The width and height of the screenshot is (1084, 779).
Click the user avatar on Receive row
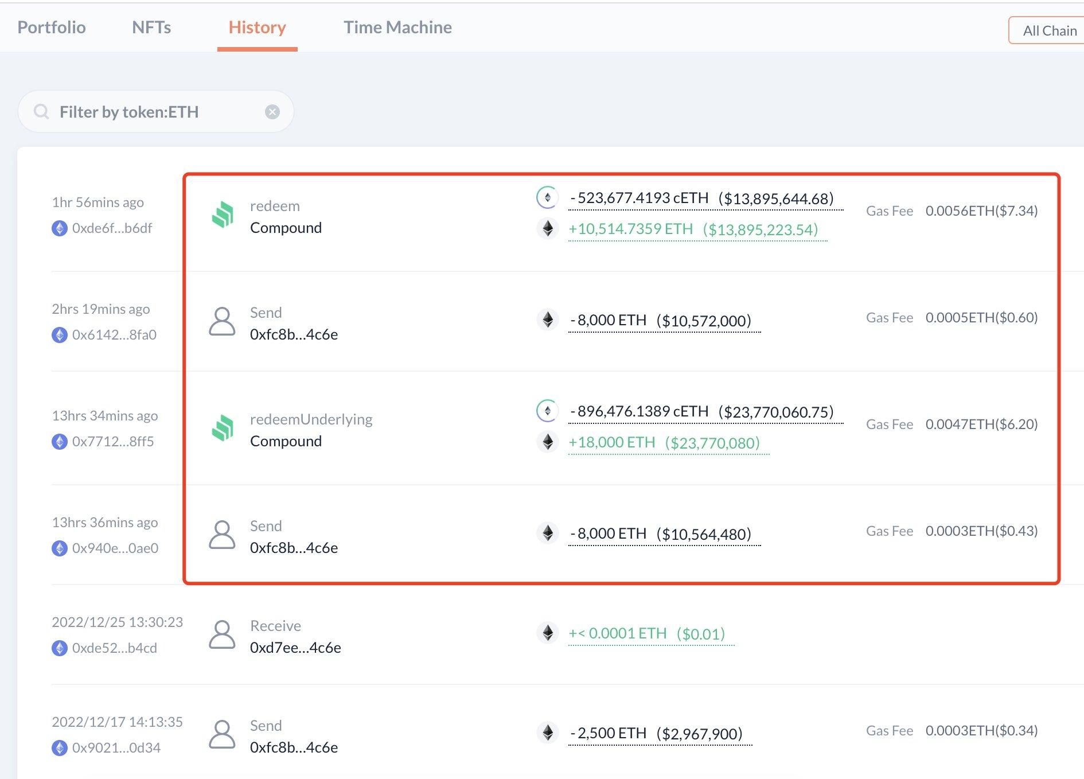coord(222,635)
